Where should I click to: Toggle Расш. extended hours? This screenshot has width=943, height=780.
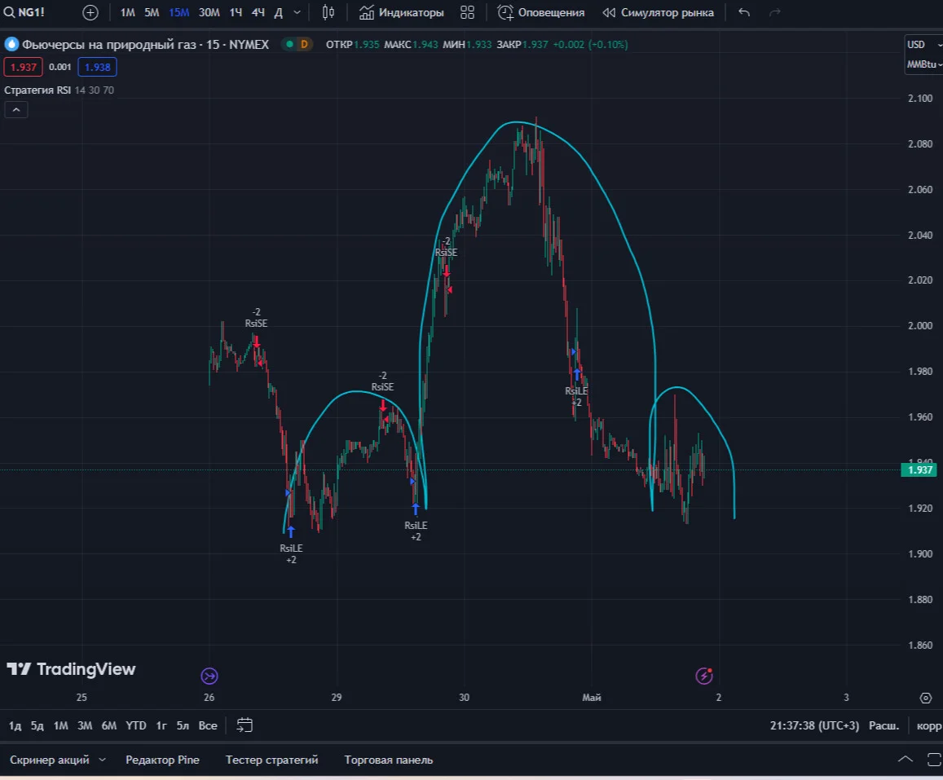click(x=884, y=726)
